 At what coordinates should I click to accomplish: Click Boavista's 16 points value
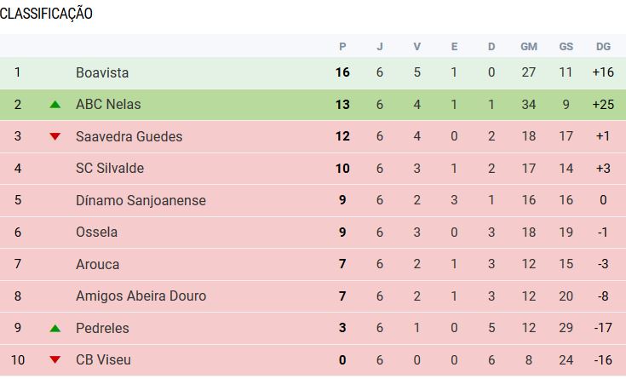(342, 72)
